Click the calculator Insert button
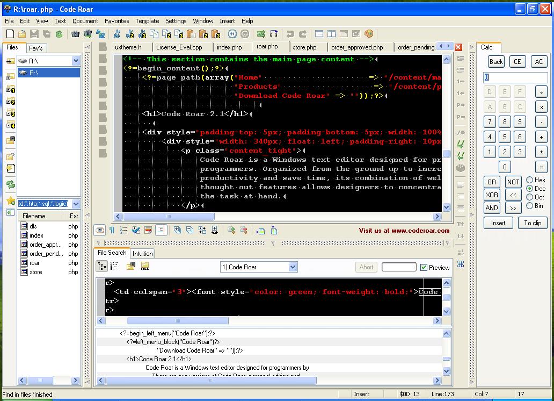 [x=498, y=223]
